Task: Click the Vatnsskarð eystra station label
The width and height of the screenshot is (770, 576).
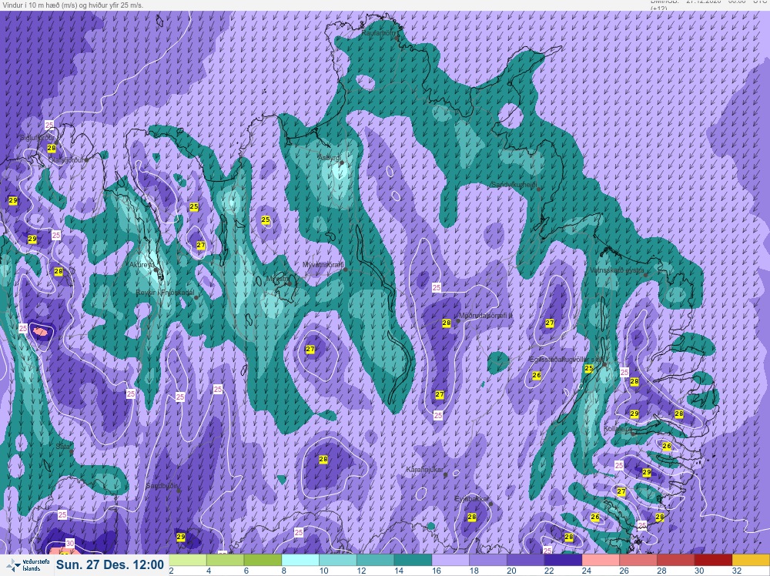Action: pos(616,270)
